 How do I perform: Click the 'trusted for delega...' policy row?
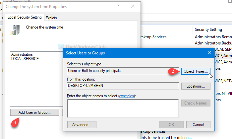pyautogui.click(x=166, y=138)
